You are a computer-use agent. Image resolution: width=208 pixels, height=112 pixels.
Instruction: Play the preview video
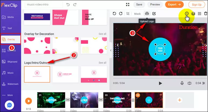[x=160, y=83]
